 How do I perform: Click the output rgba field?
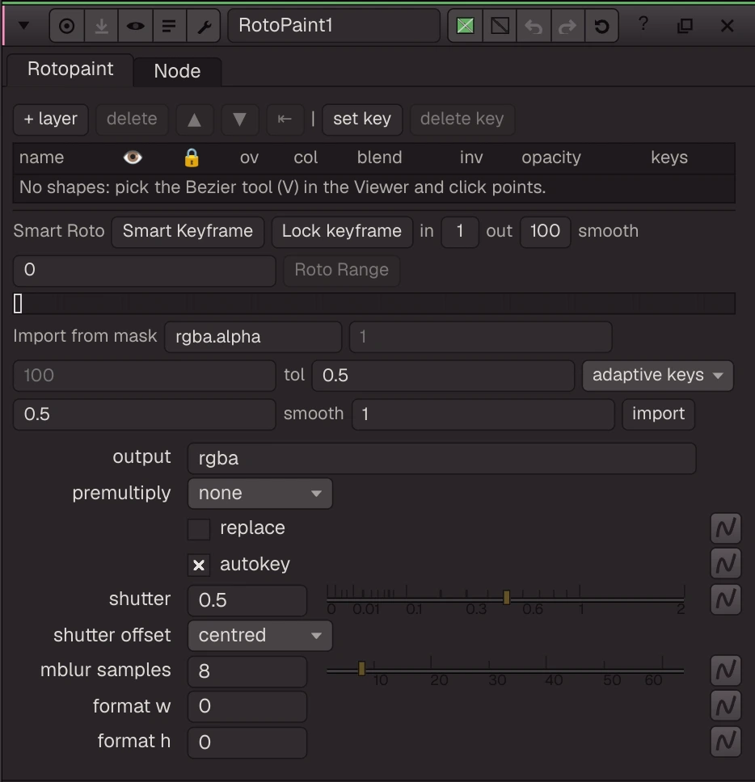point(441,458)
